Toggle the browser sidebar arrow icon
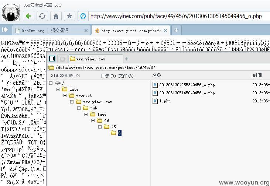Viewport: 270px width, 186px height. (x=5, y=30)
